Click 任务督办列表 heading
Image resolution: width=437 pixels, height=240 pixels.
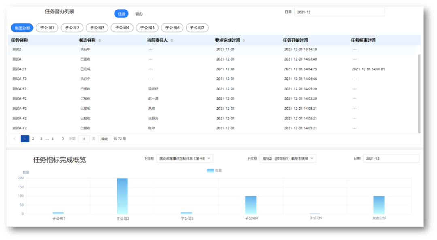59,11
